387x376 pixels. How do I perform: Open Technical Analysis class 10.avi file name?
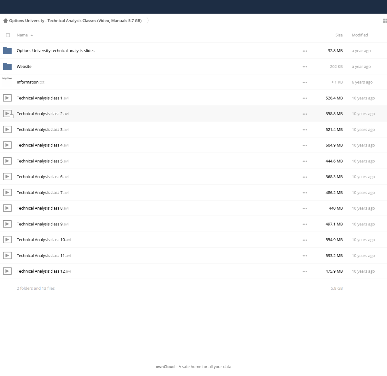pos(44,240)
